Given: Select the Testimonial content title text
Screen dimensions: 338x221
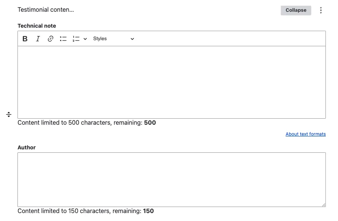Looking at the screenshot, I should 46,10.
